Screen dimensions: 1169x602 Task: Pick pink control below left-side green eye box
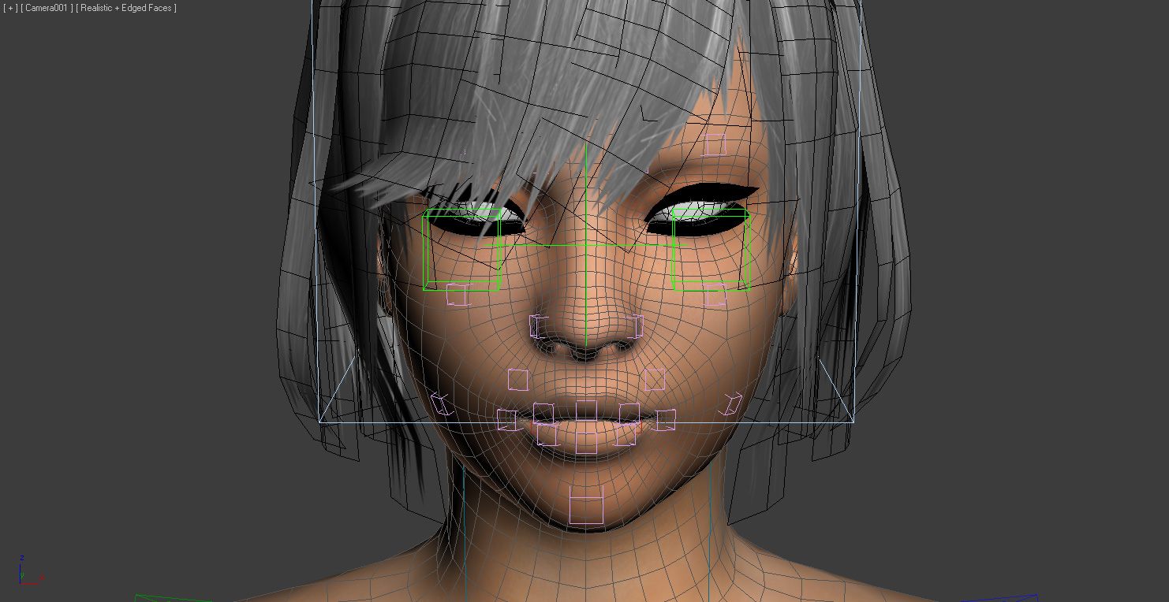point(458,295)
